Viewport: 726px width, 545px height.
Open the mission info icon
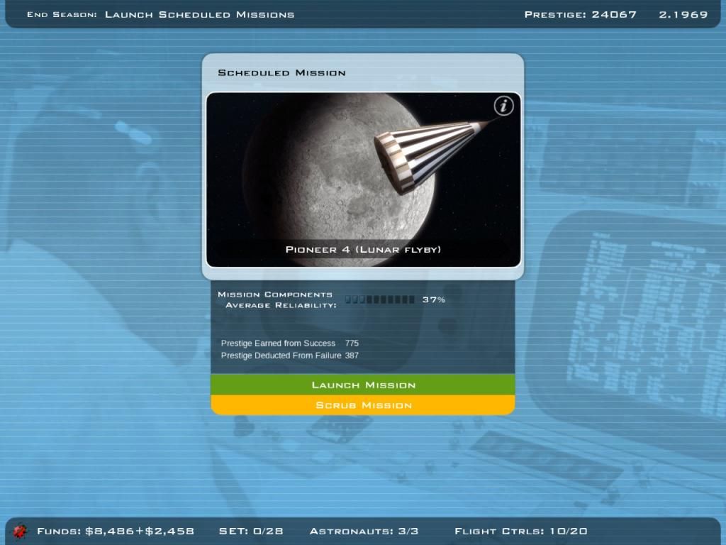504,106
